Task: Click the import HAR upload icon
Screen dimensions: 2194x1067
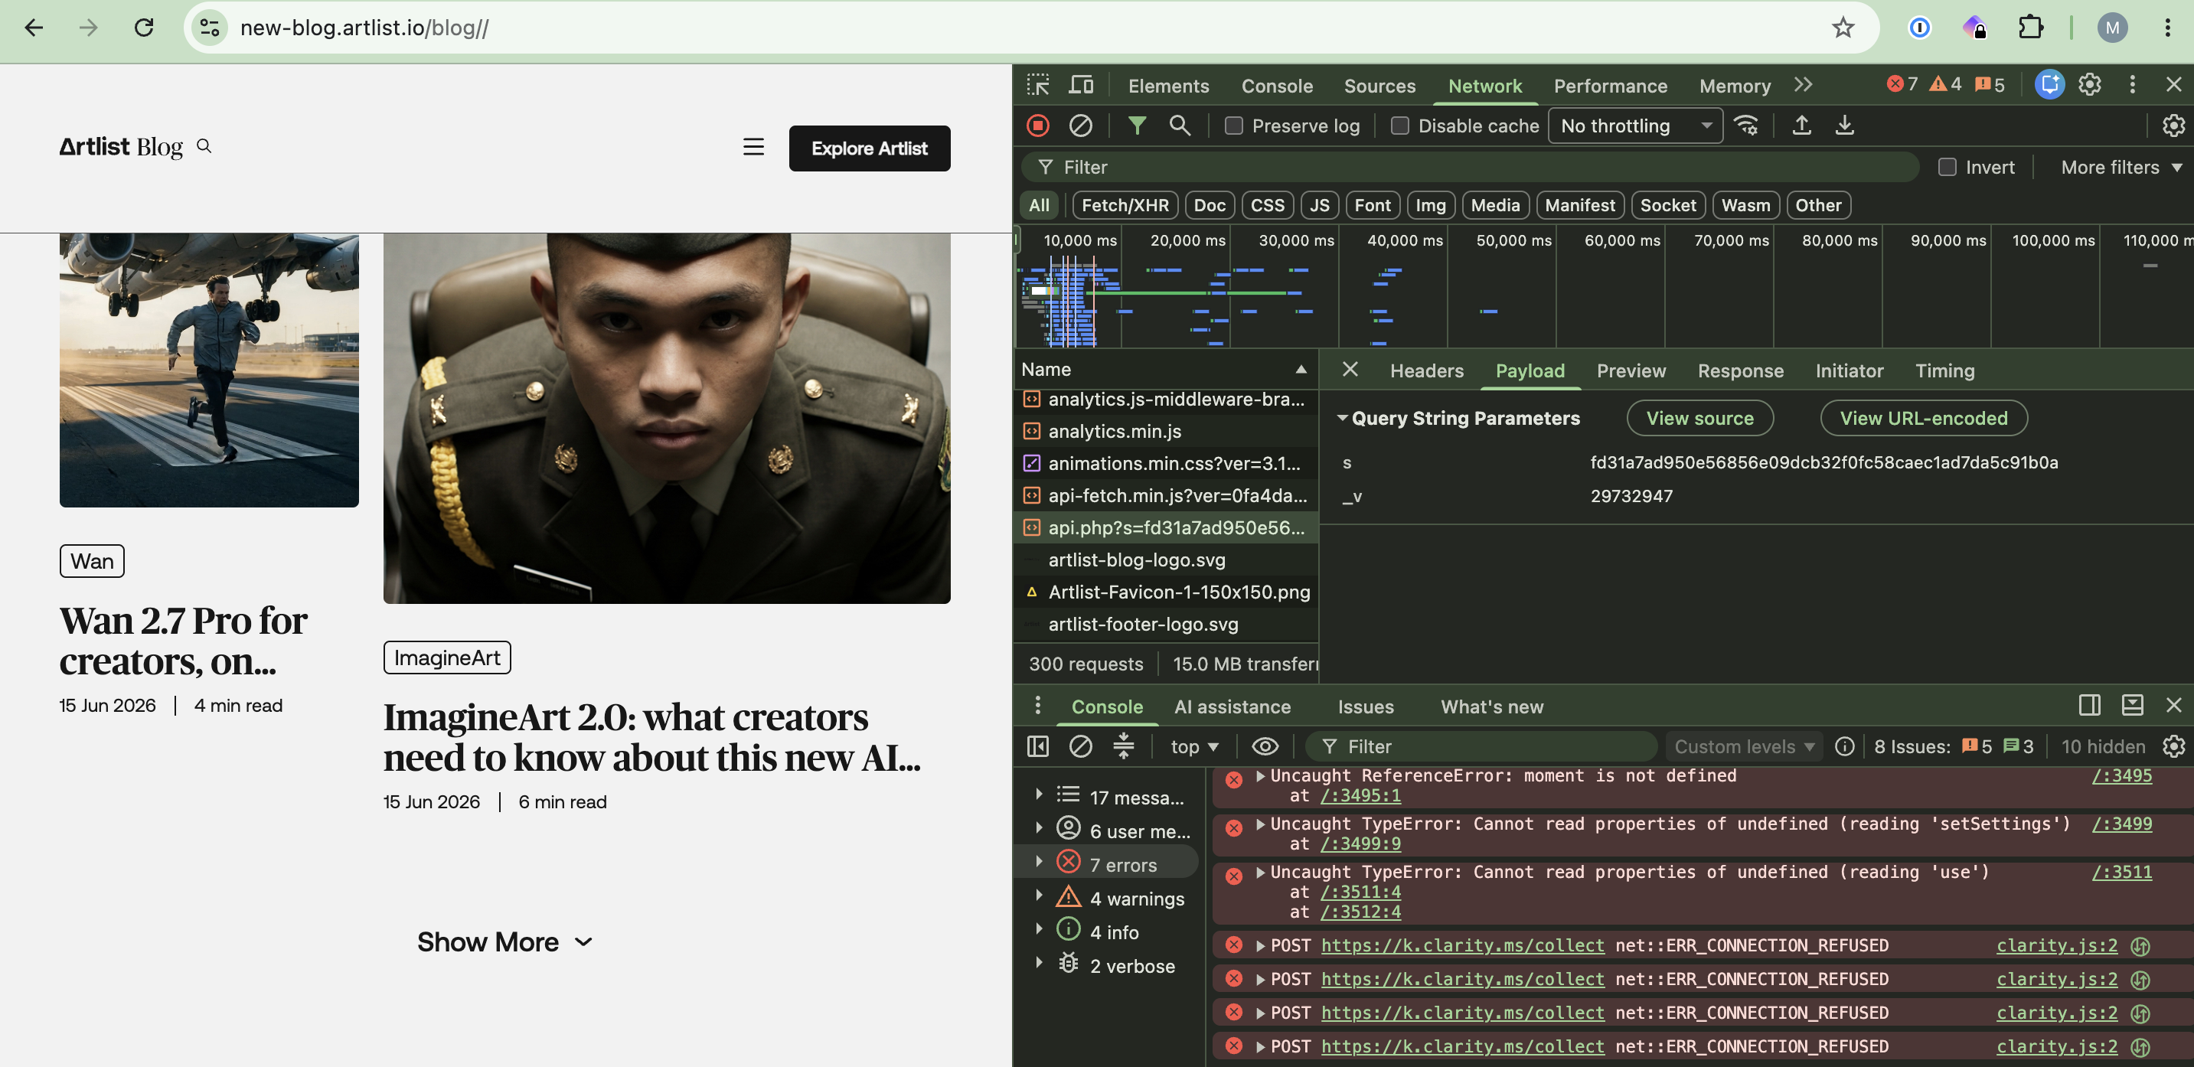Action: click(1801, 126)
